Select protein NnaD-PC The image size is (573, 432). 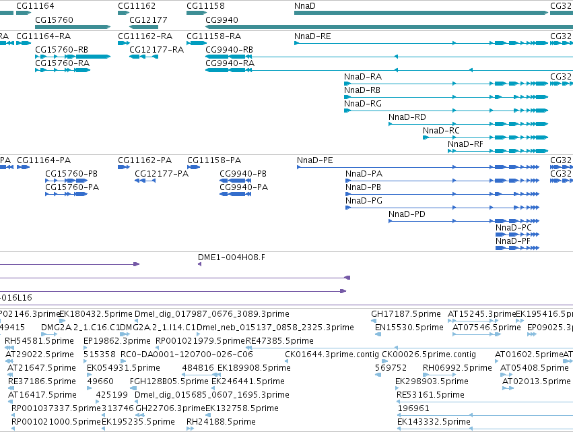pyautogui.click(x=514, y=228)
